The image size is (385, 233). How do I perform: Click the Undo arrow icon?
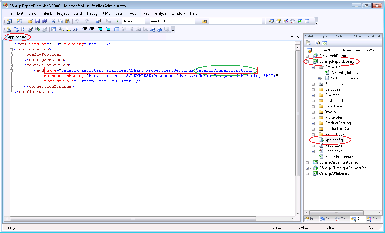point(77,21)
